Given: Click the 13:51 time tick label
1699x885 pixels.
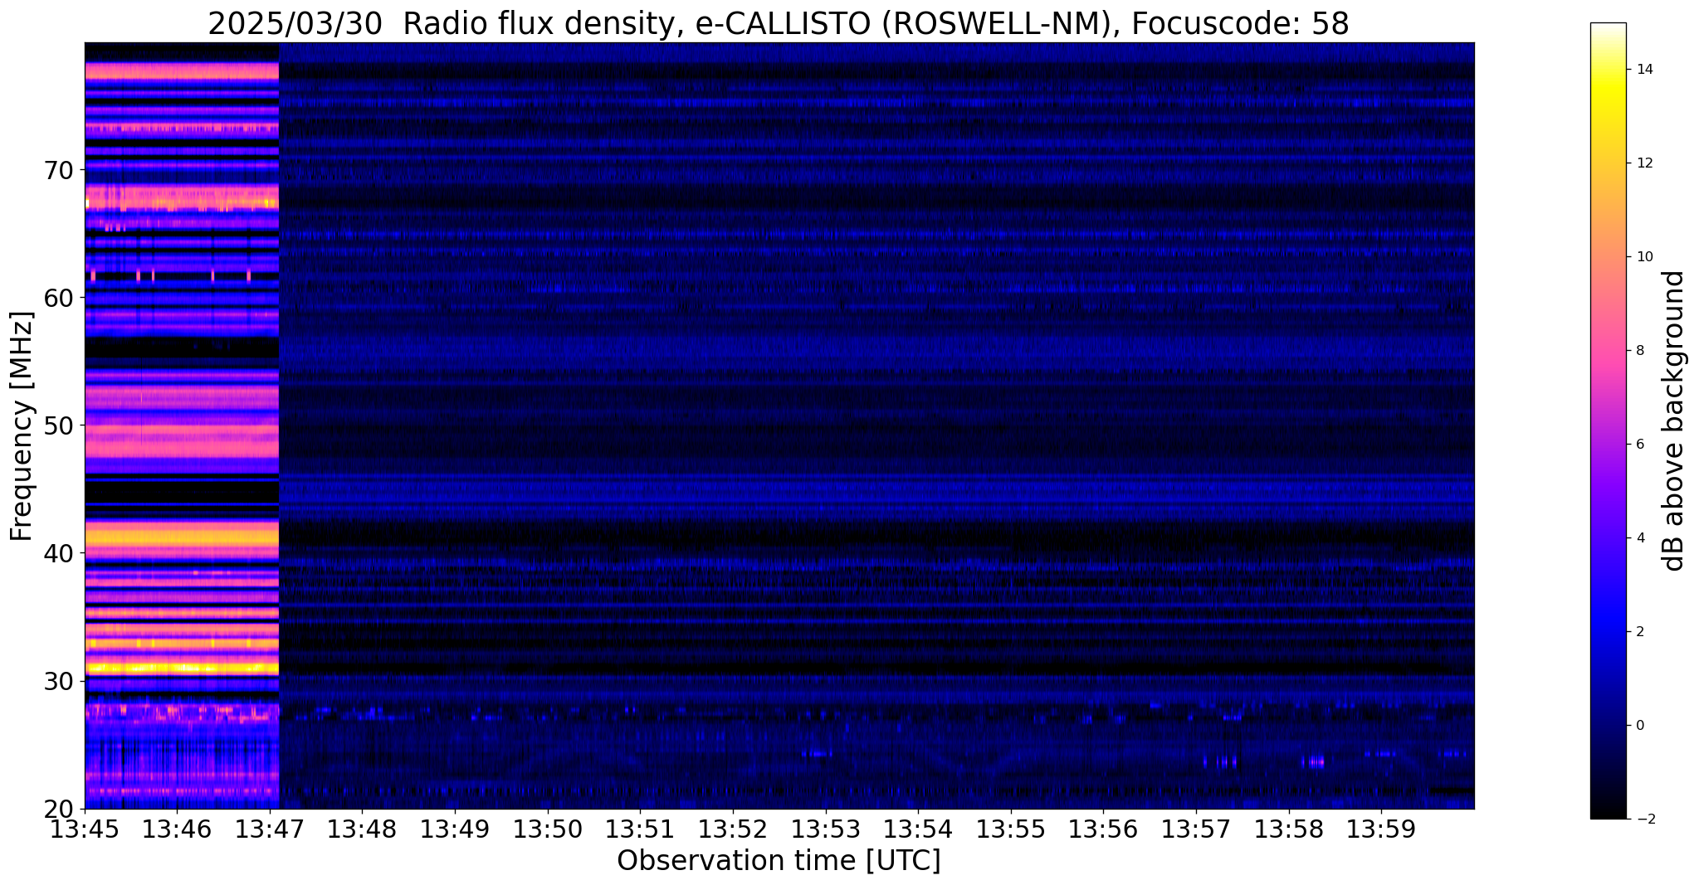Looking at the screenshot, I should (640, 829).
